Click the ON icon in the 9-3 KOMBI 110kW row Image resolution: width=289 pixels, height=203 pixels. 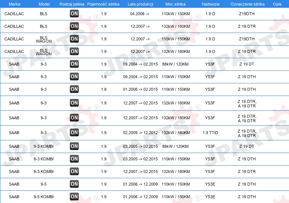tap(74, 159)
